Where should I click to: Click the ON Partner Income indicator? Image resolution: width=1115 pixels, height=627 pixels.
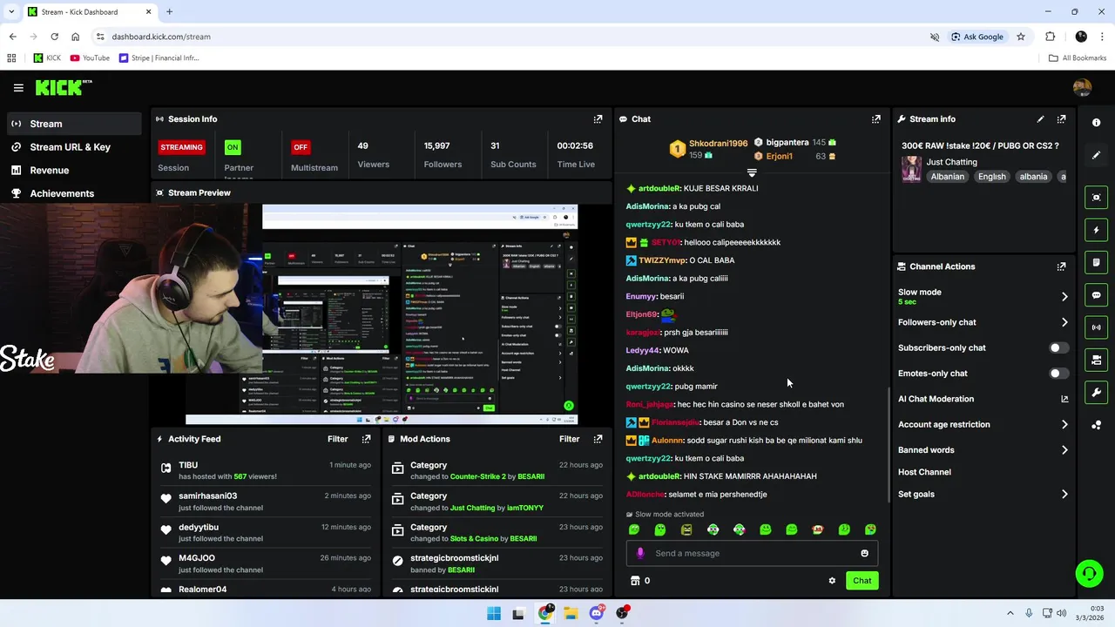[x=233, y=147]
